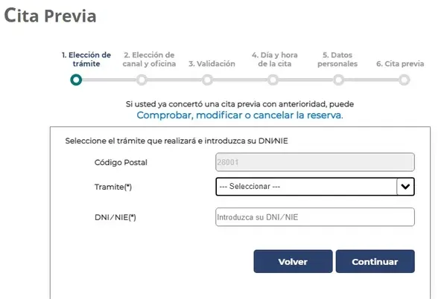447x299 pixels.
Task: Select the '1. Elección de trámite' step label
Action: click(86, 59)
